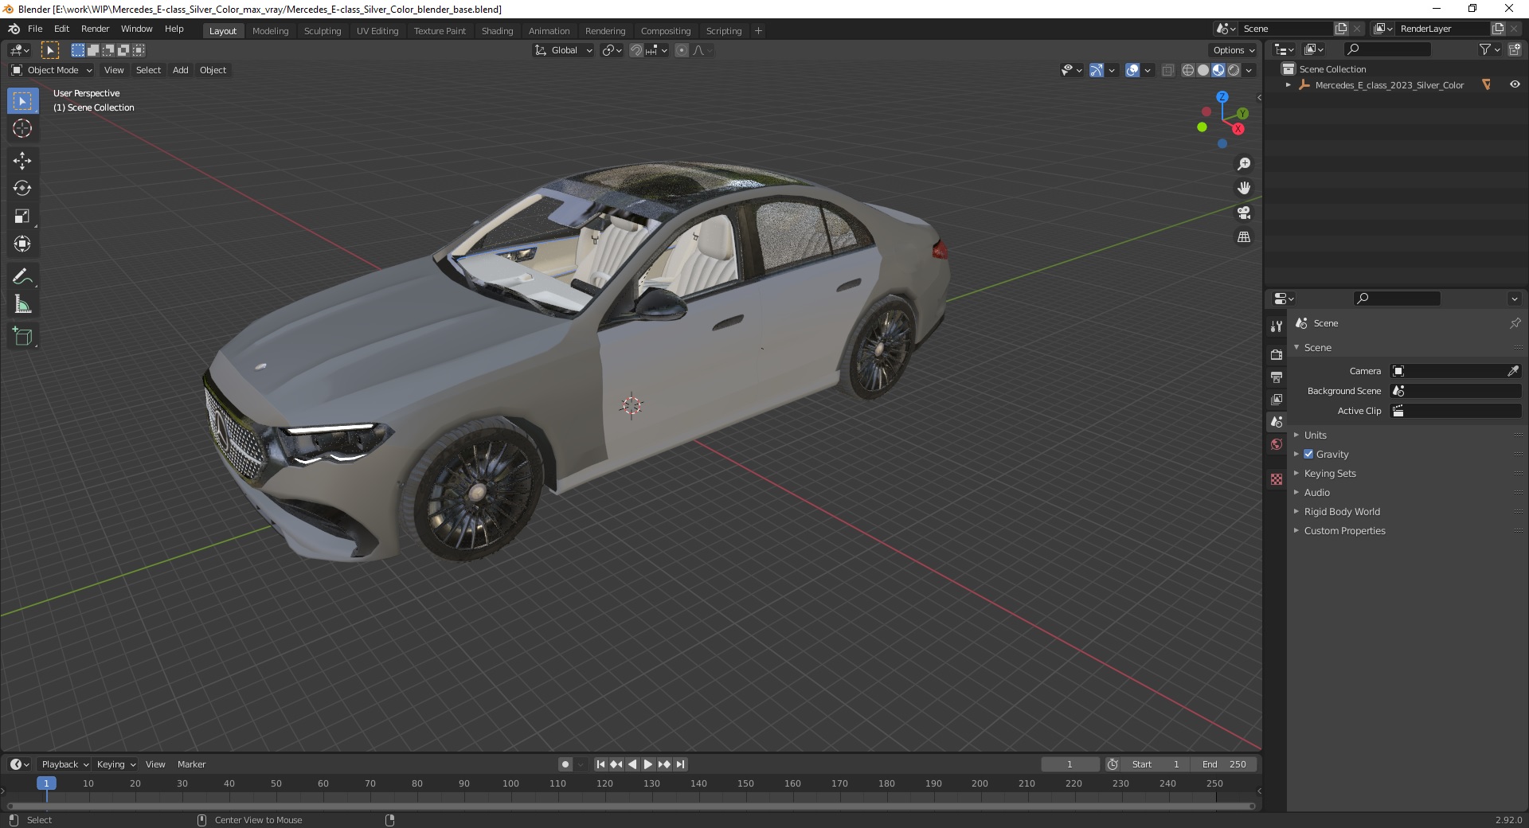Click the current frame field showing 1

tap(1070, 764)
